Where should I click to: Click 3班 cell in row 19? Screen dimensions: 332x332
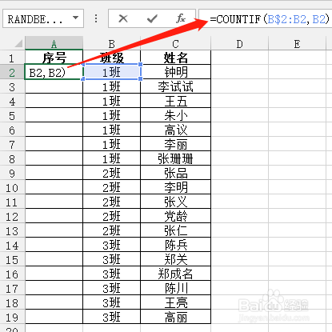coord(111,317)
